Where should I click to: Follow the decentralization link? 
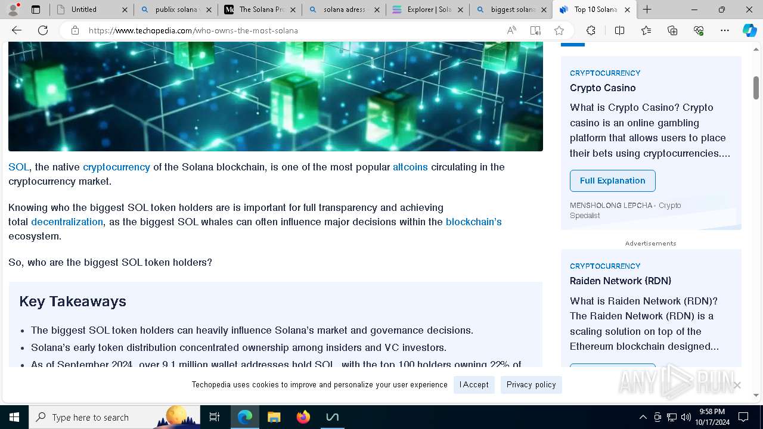pos(67,222)
